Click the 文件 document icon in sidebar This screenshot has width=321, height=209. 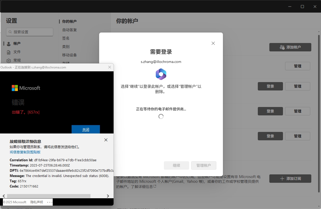click(9, 52)
